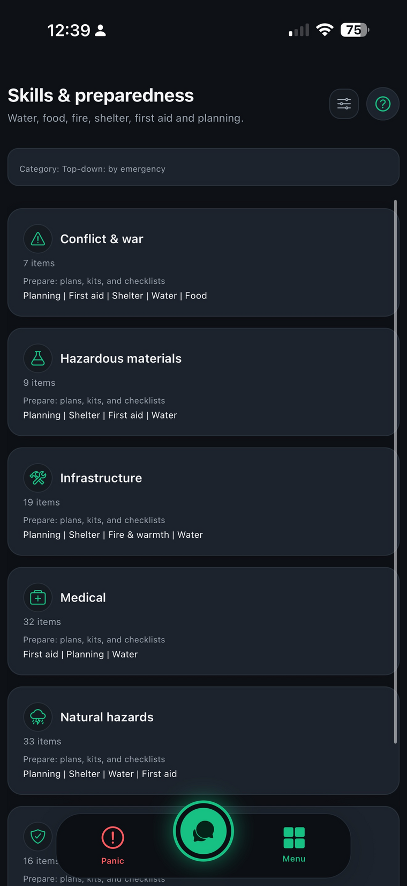The height and width of the screenshot is (886, 407).
Task: Open the Category: Top-down by emergency selector
Action: coord(204,167)
